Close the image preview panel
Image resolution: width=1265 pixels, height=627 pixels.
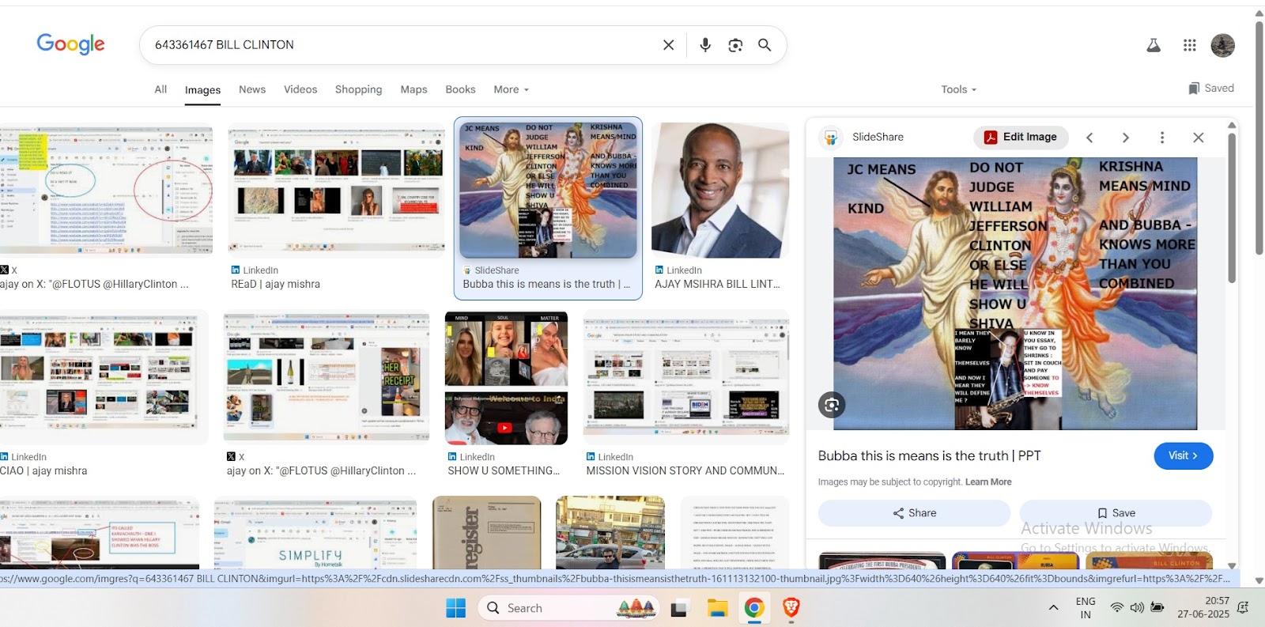pos(1198,138)
